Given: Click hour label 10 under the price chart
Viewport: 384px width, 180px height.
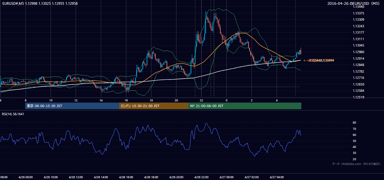Looking at the screenshot, I should 51,100.
